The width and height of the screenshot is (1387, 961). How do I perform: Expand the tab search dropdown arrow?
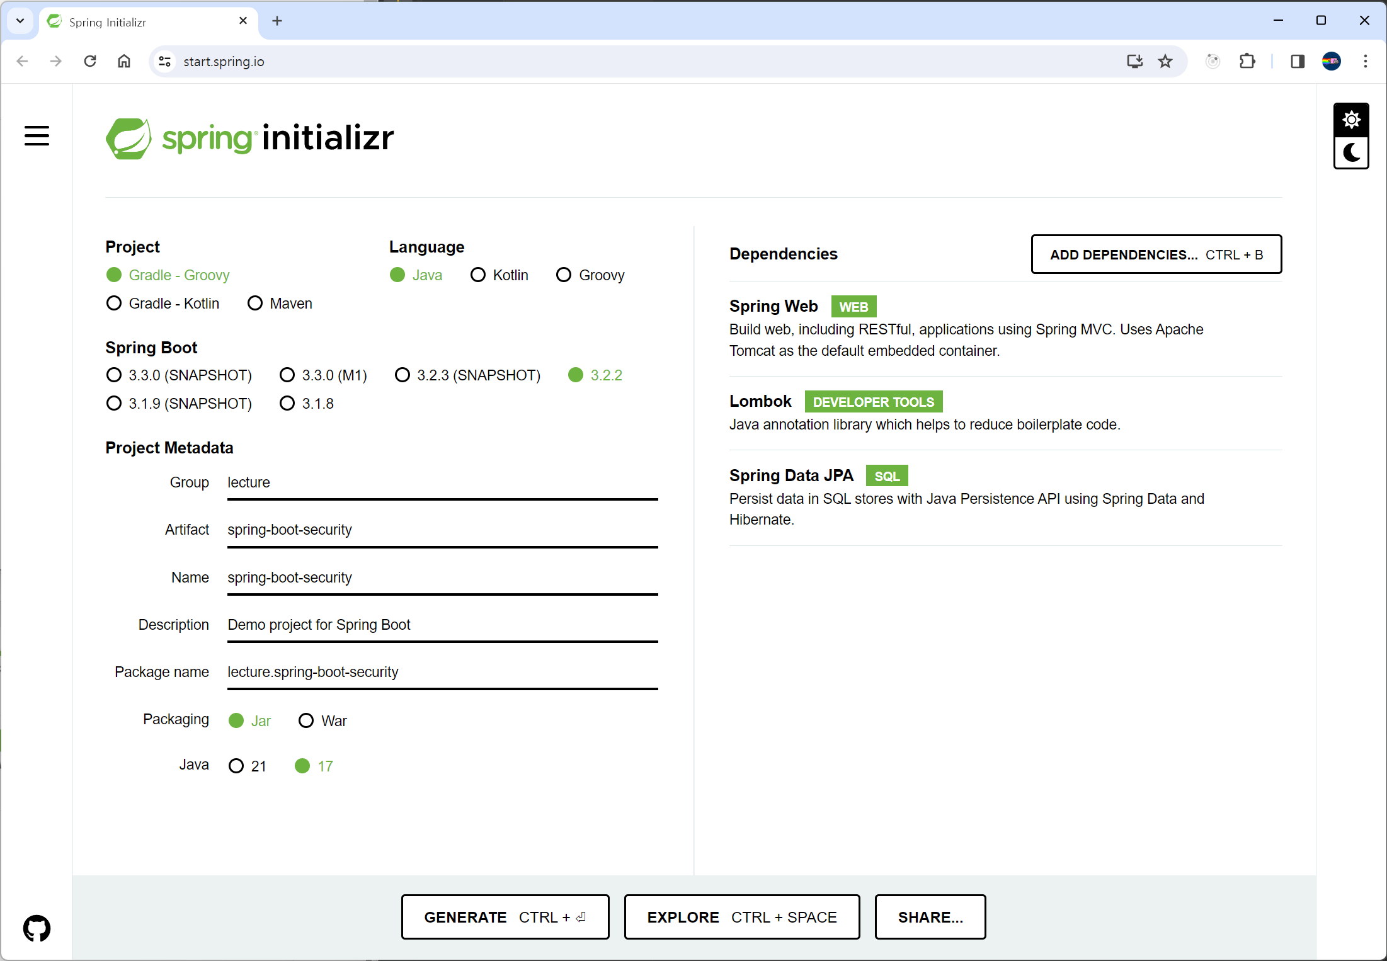(x=20, y=21)
